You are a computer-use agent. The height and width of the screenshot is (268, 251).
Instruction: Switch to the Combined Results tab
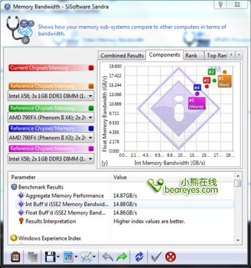point(122,55)
